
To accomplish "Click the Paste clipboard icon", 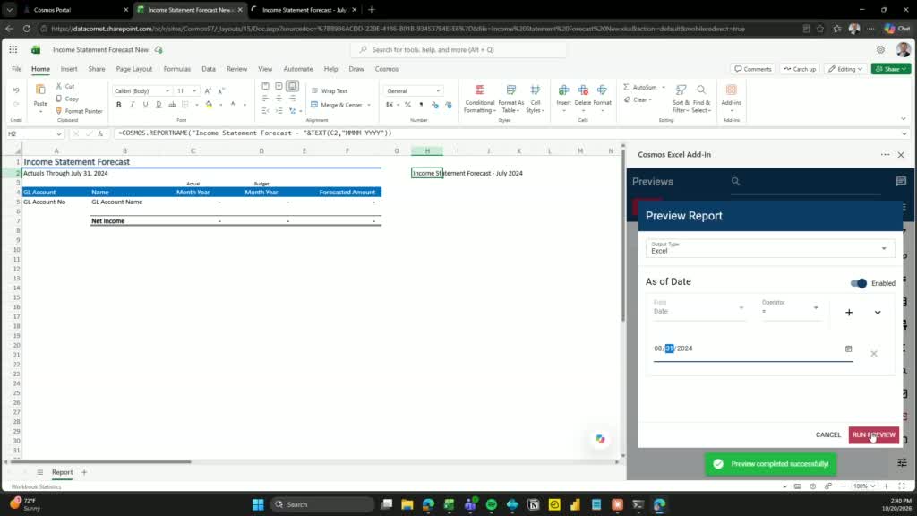I will (40, 90).
